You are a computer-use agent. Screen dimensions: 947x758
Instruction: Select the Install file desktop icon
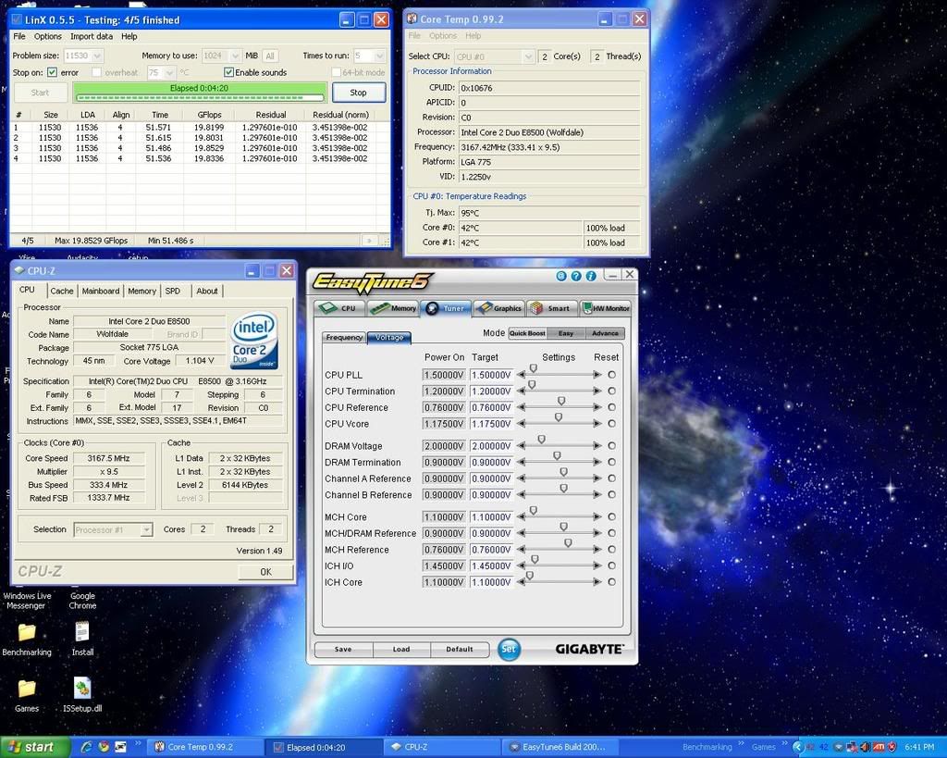click(x=82, y=639)
